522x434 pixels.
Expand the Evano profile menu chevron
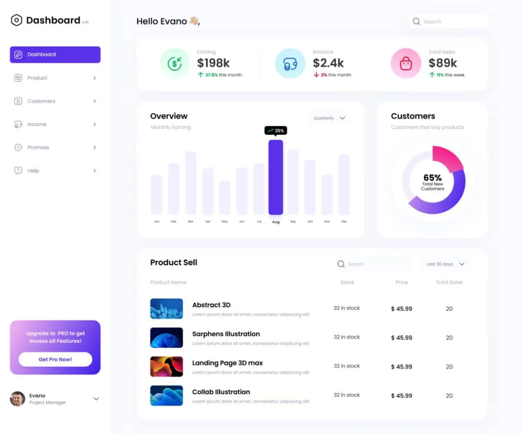96,399
